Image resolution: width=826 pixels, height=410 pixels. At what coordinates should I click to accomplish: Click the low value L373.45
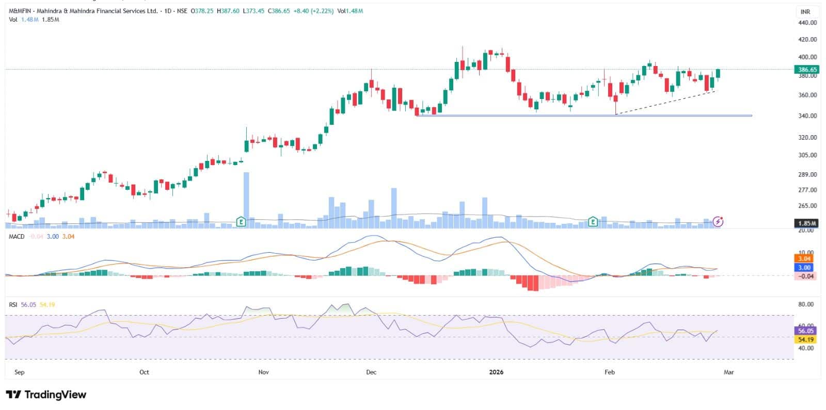[x=253, y=11]
